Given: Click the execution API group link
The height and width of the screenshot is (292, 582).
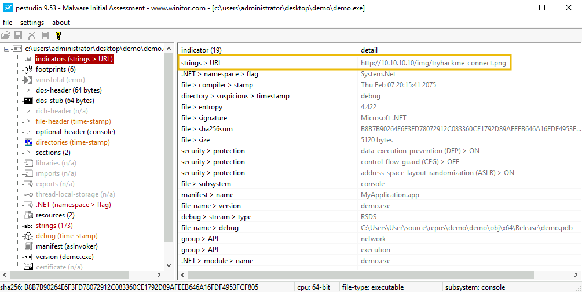Looking at the screenshot, I should [375, 250].
